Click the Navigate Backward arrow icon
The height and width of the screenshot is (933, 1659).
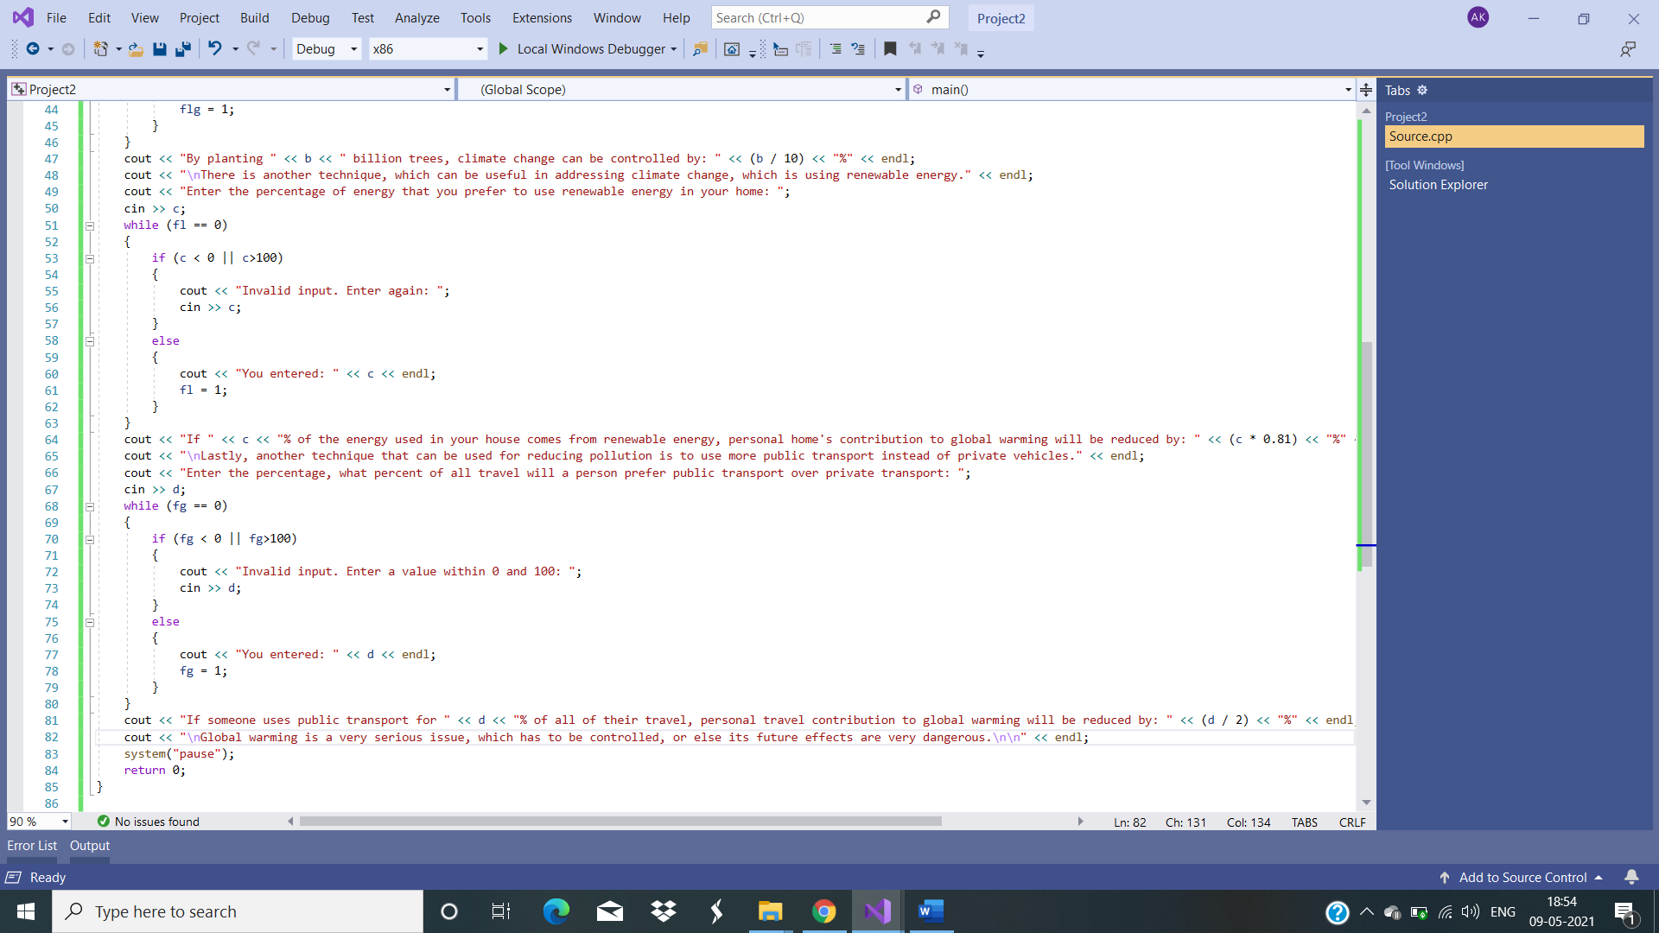(x=33, y=49)
